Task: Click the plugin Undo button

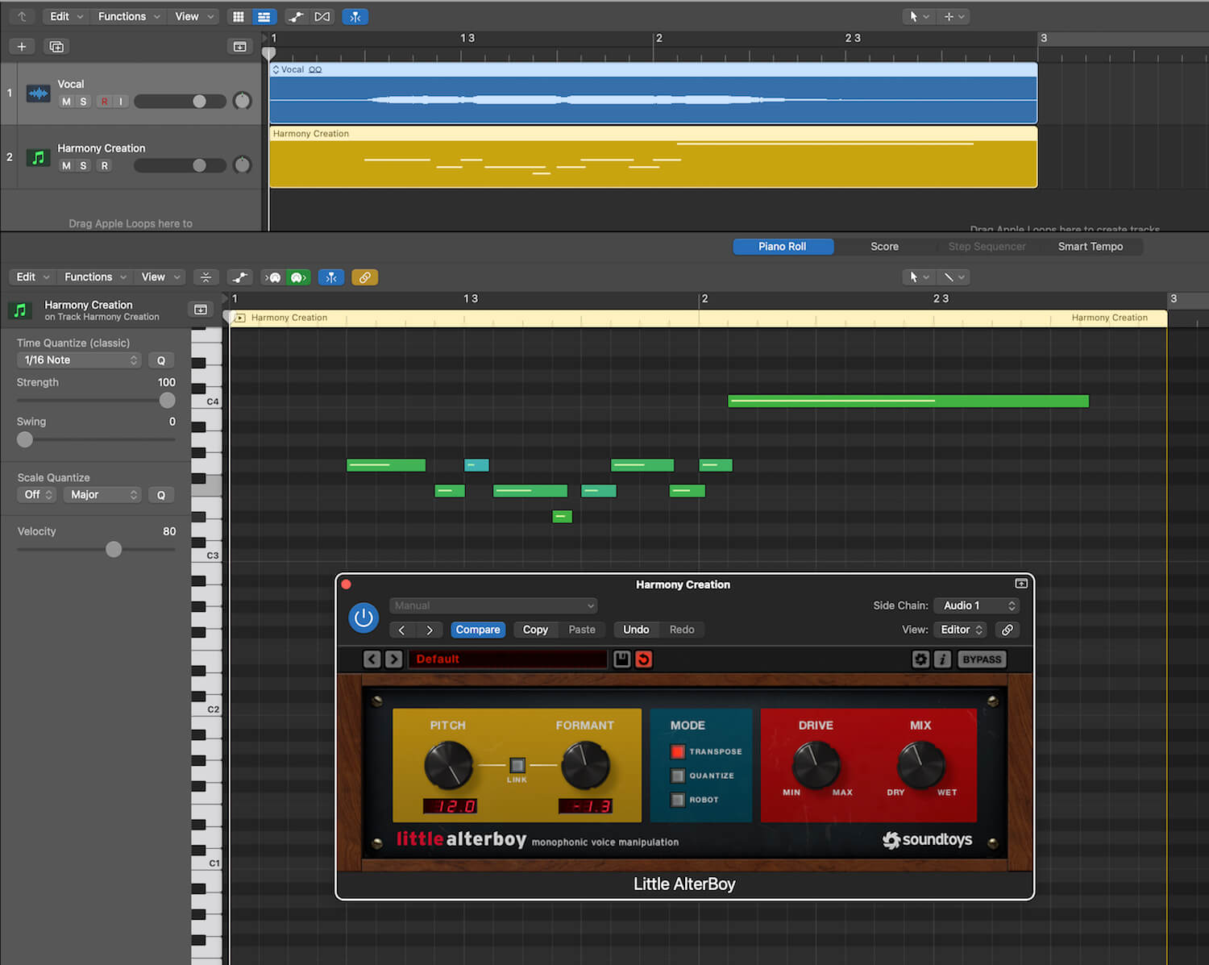Action: point(636,630)
